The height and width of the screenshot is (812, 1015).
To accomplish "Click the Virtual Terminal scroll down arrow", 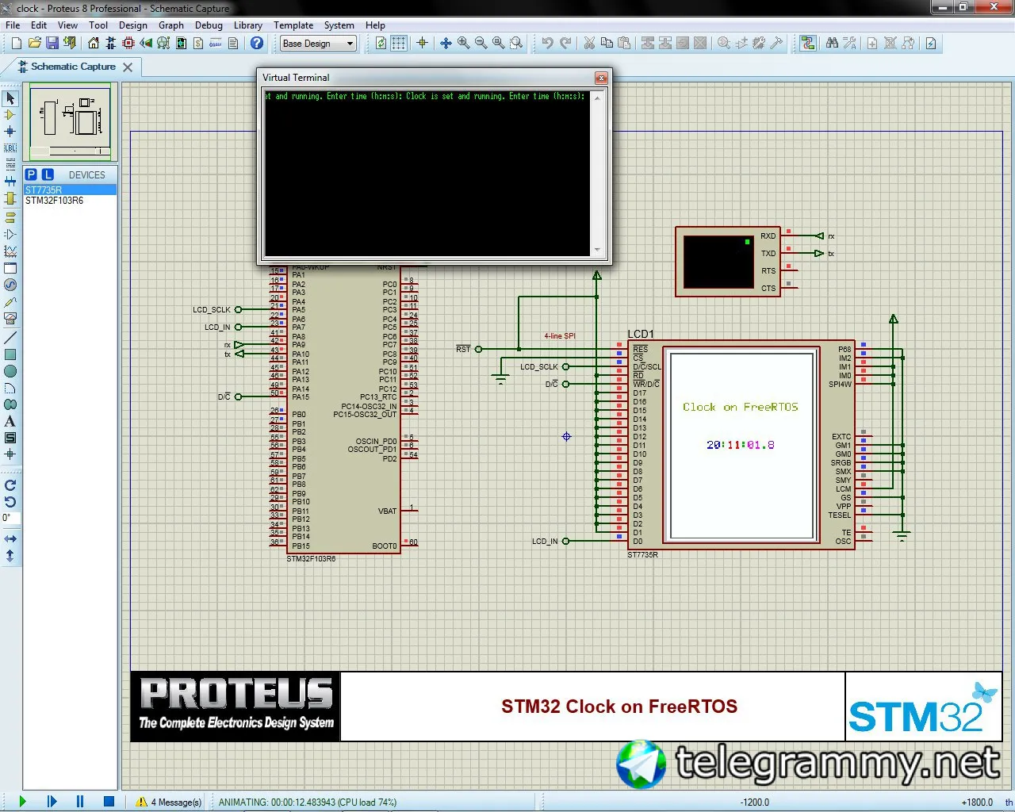I will point(597,250).
